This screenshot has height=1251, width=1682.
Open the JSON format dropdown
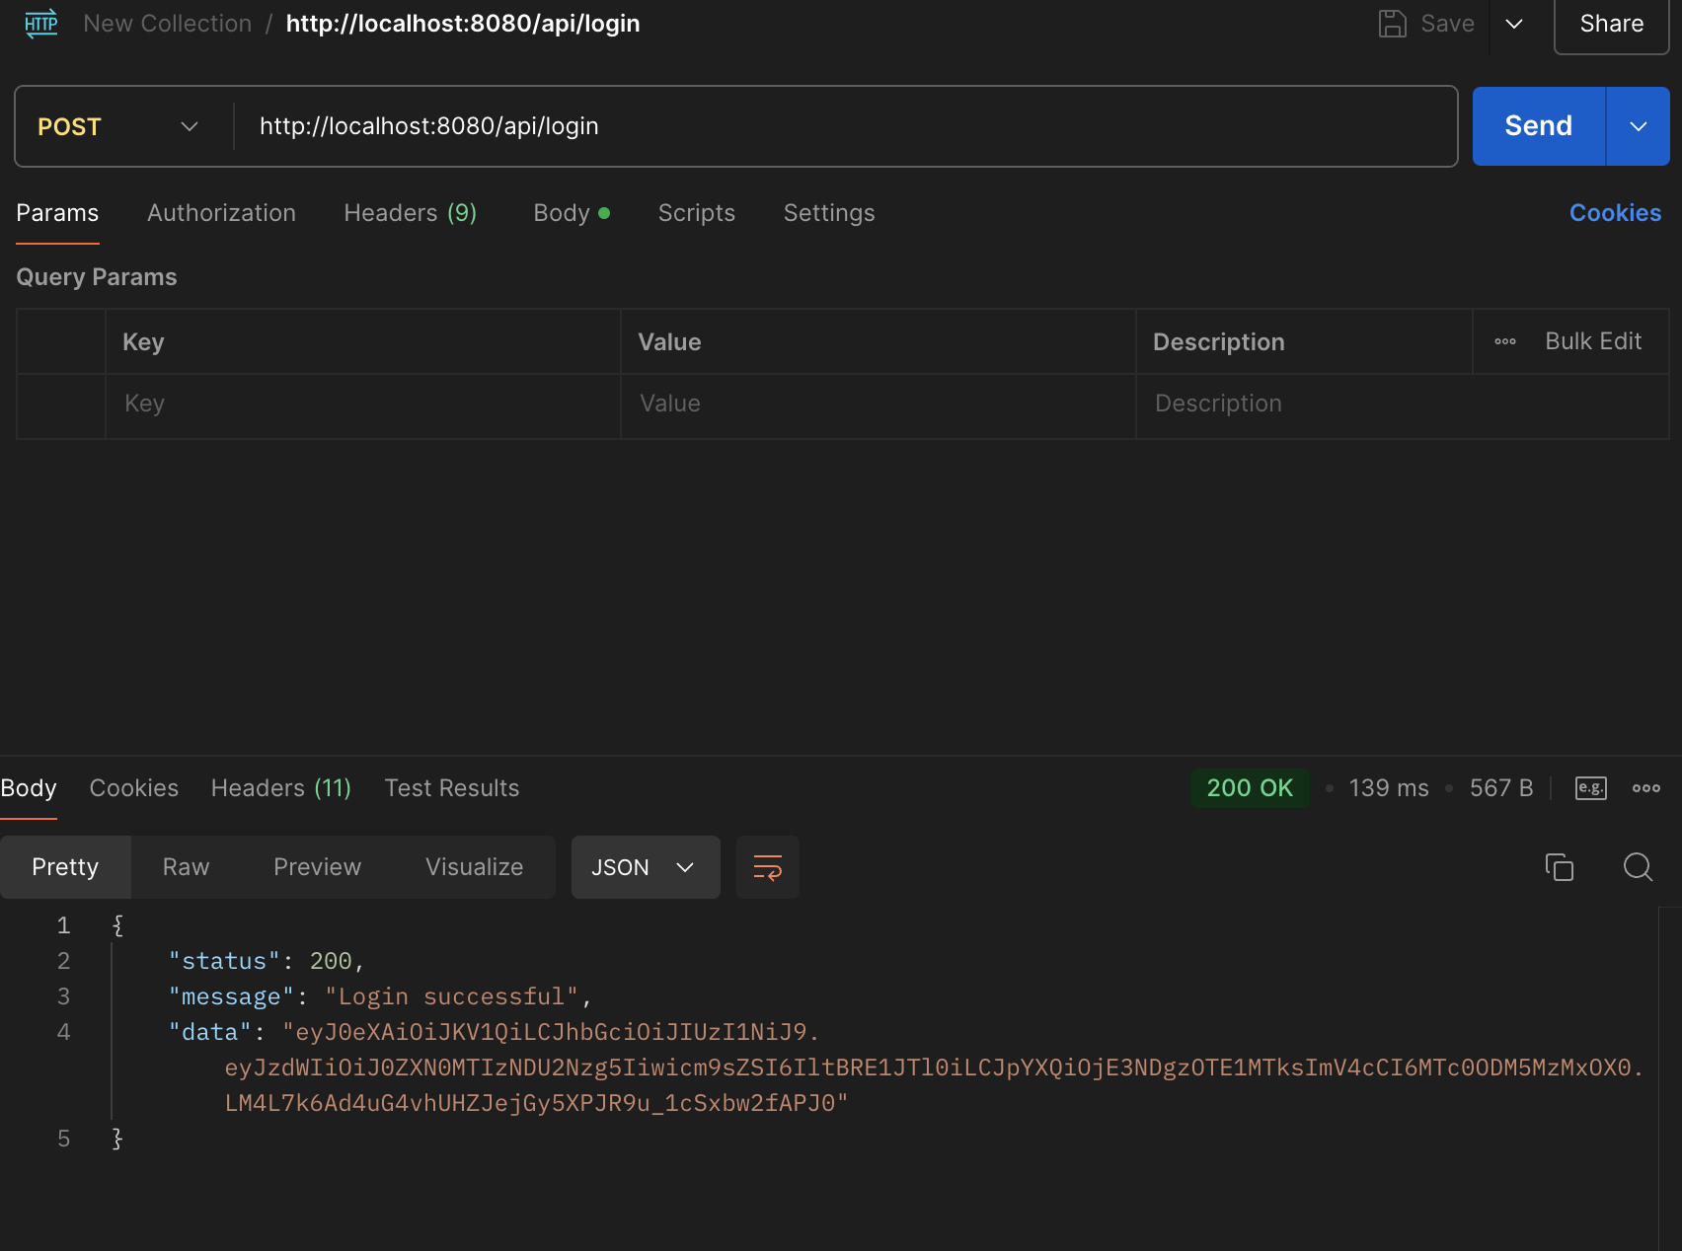646,867
